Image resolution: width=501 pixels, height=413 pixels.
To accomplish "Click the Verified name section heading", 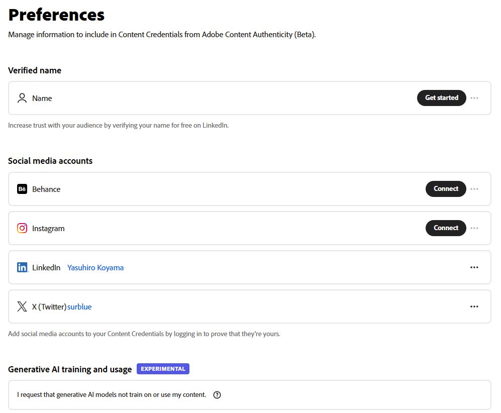I will coord(34,70).
